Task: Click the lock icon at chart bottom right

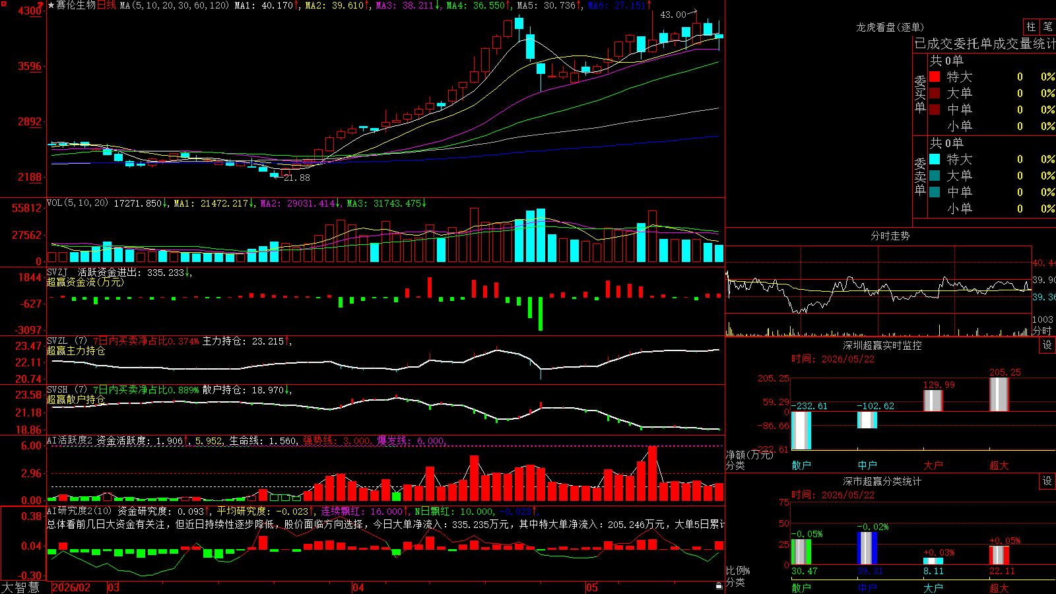Action: point(719,586)
